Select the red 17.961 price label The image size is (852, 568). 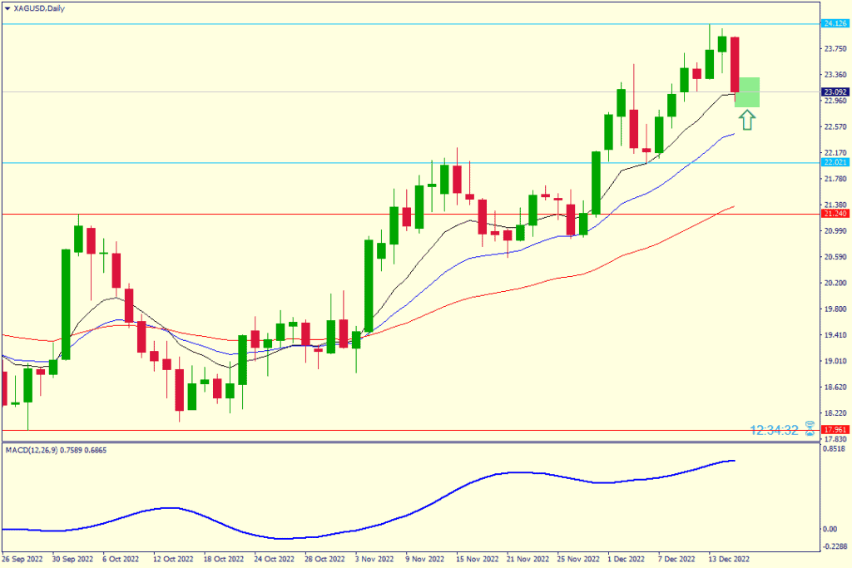[835, 430]
